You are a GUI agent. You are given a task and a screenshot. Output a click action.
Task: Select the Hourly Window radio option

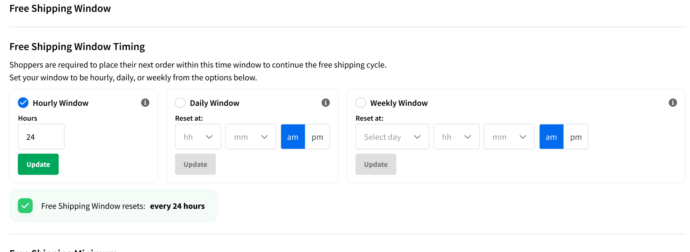coord(23,103)
